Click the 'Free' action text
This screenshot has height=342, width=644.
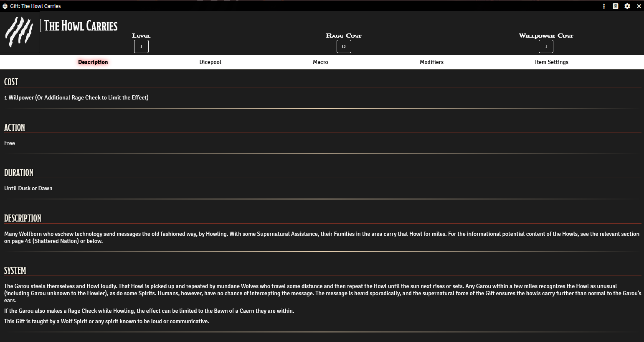click(10, 143)
